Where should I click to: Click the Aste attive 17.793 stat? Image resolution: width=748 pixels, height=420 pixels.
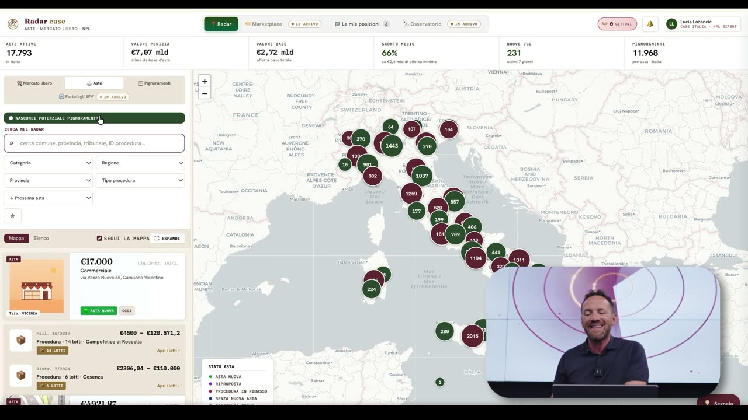pos(61,53)
